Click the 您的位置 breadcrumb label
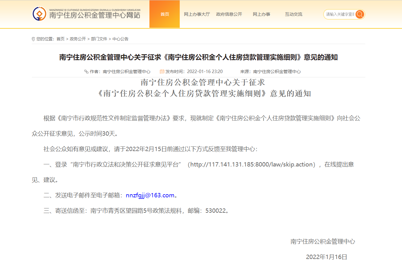This screenshot has width=402, height=267. pyautogui.click(x=45, y=39)
